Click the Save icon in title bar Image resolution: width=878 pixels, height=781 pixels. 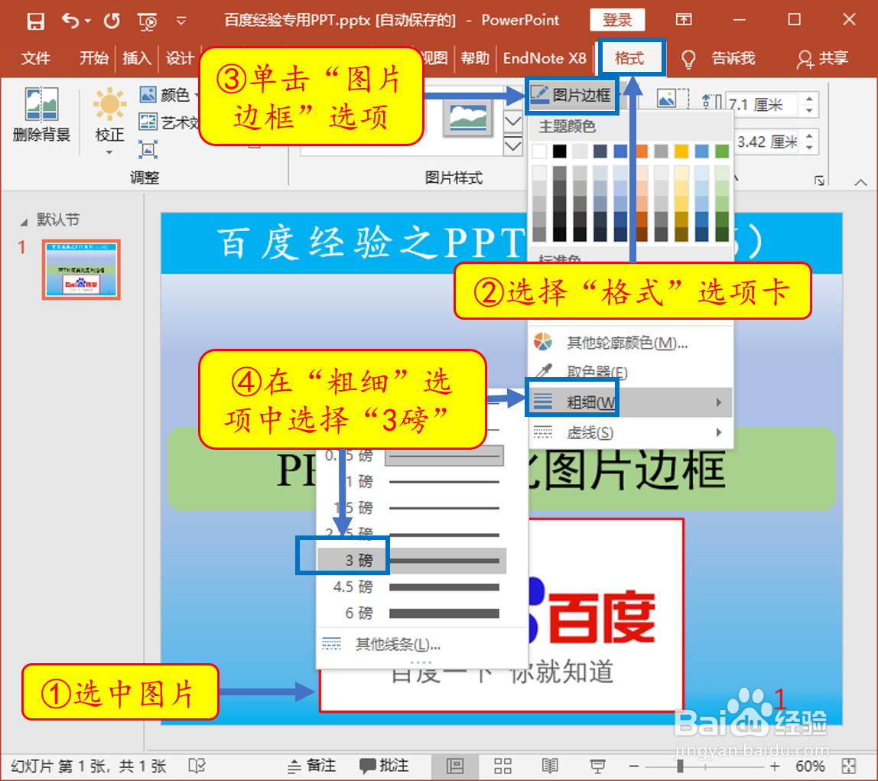[35, 21]
